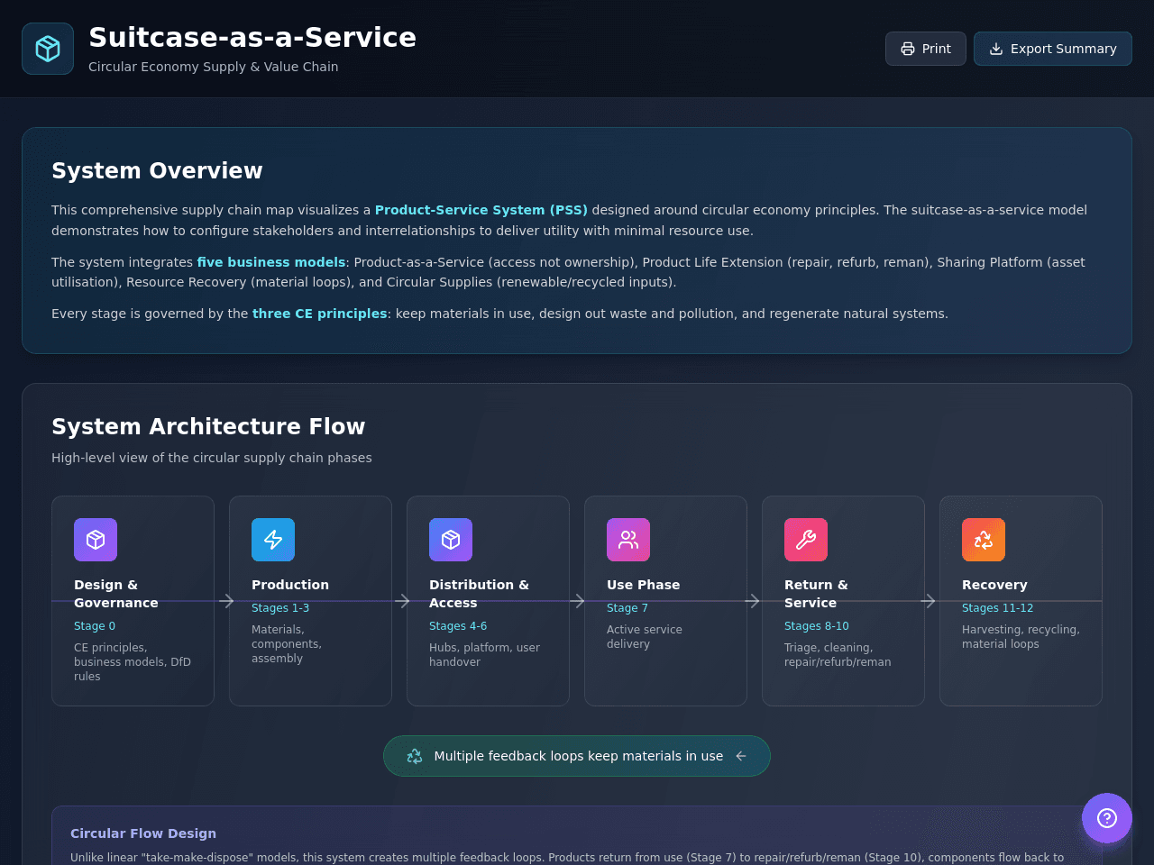Select the Use Phase card title

tap(643, 585)
